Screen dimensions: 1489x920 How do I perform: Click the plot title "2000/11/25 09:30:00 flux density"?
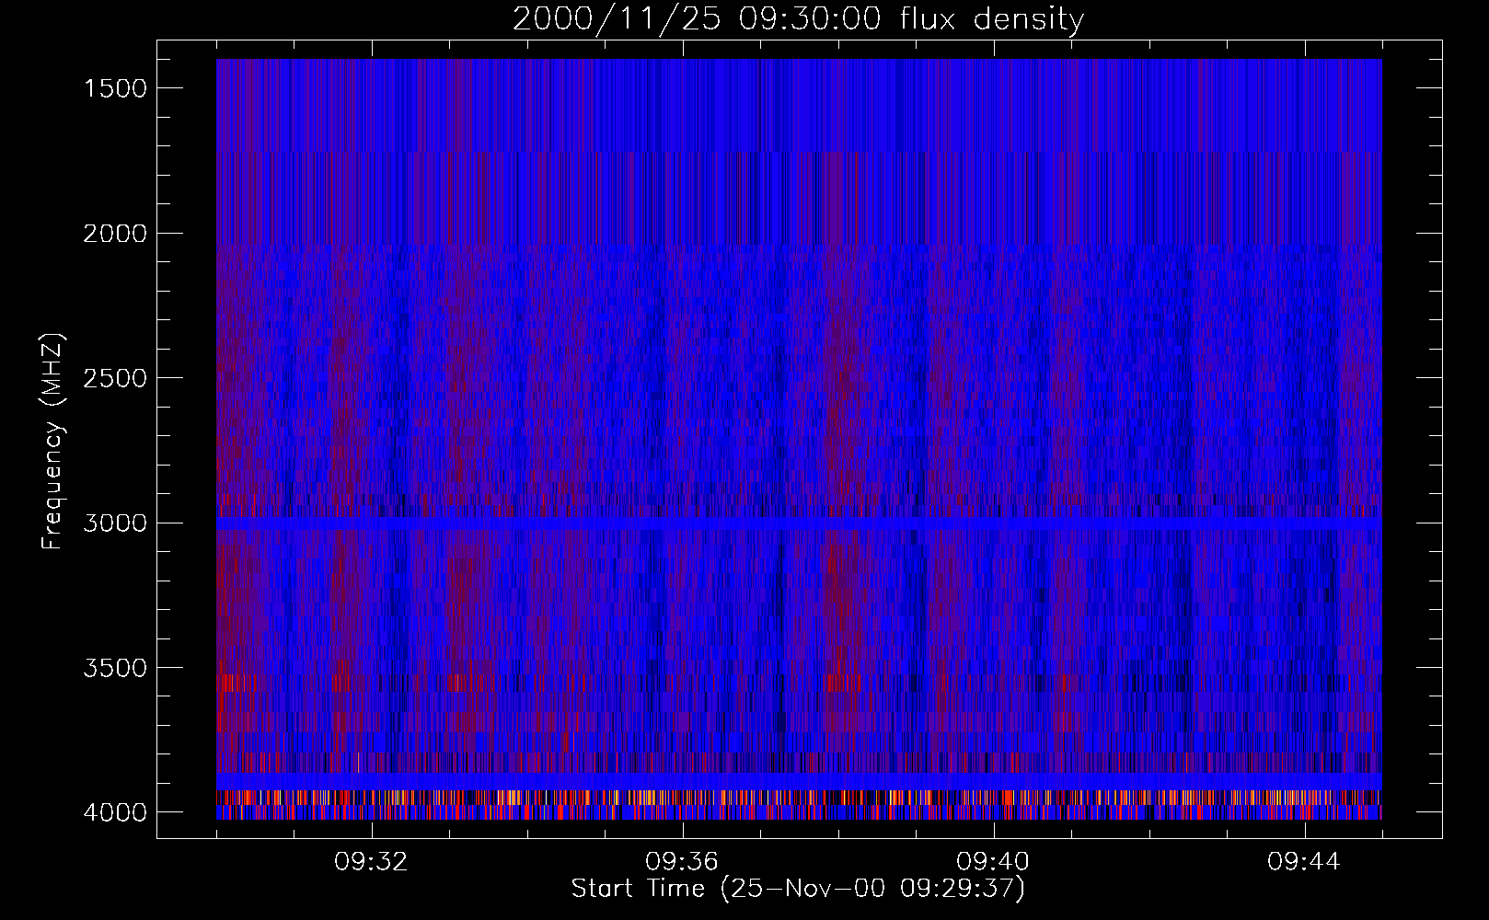pos(798,18)
